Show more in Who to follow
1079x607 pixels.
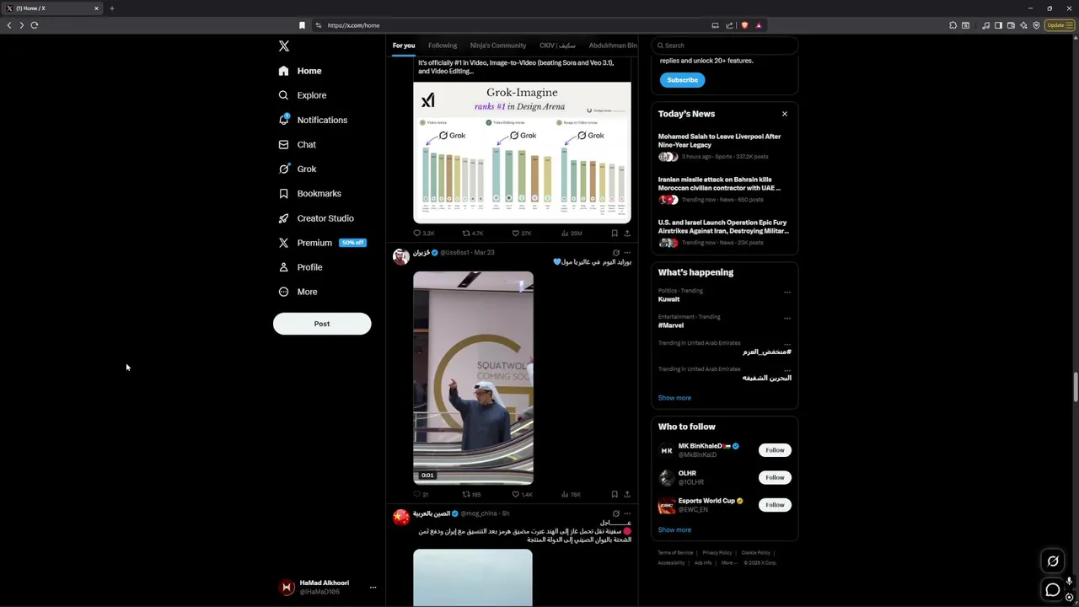[674, 530]
